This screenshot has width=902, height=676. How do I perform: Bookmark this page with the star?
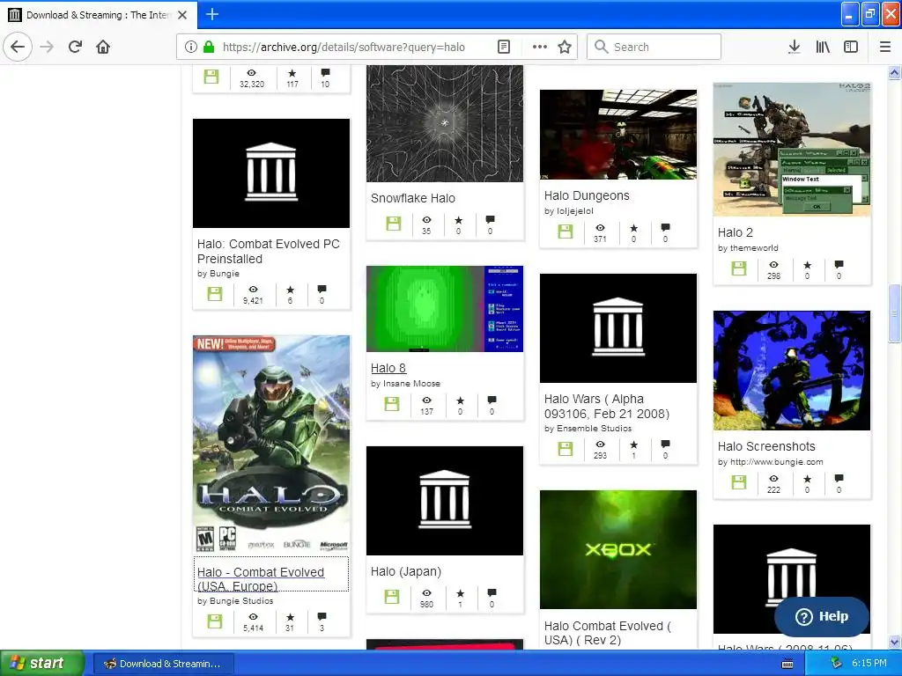(x=565, y=47)
